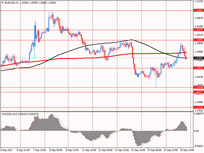Viewport: 204px width, 153px height.
Task: Click the 1.19941 red price level label
Action: (x=199, y=40)
